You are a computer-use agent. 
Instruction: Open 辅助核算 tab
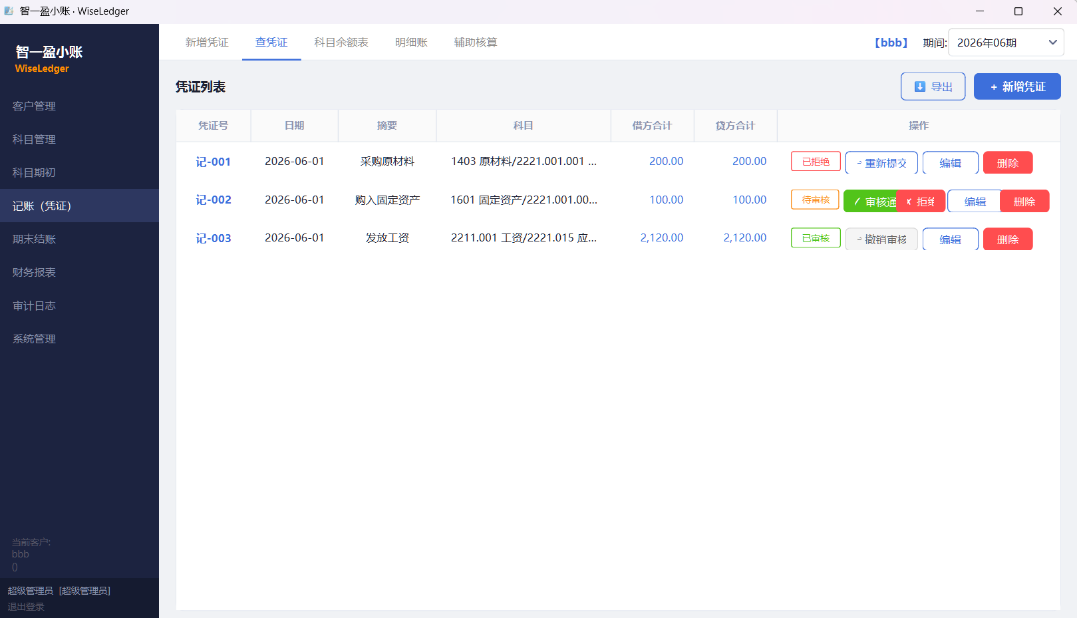(476, 43)
